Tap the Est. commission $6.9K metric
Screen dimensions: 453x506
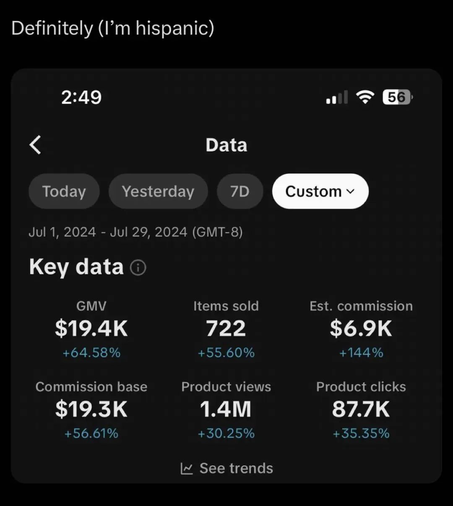[361, 329]
